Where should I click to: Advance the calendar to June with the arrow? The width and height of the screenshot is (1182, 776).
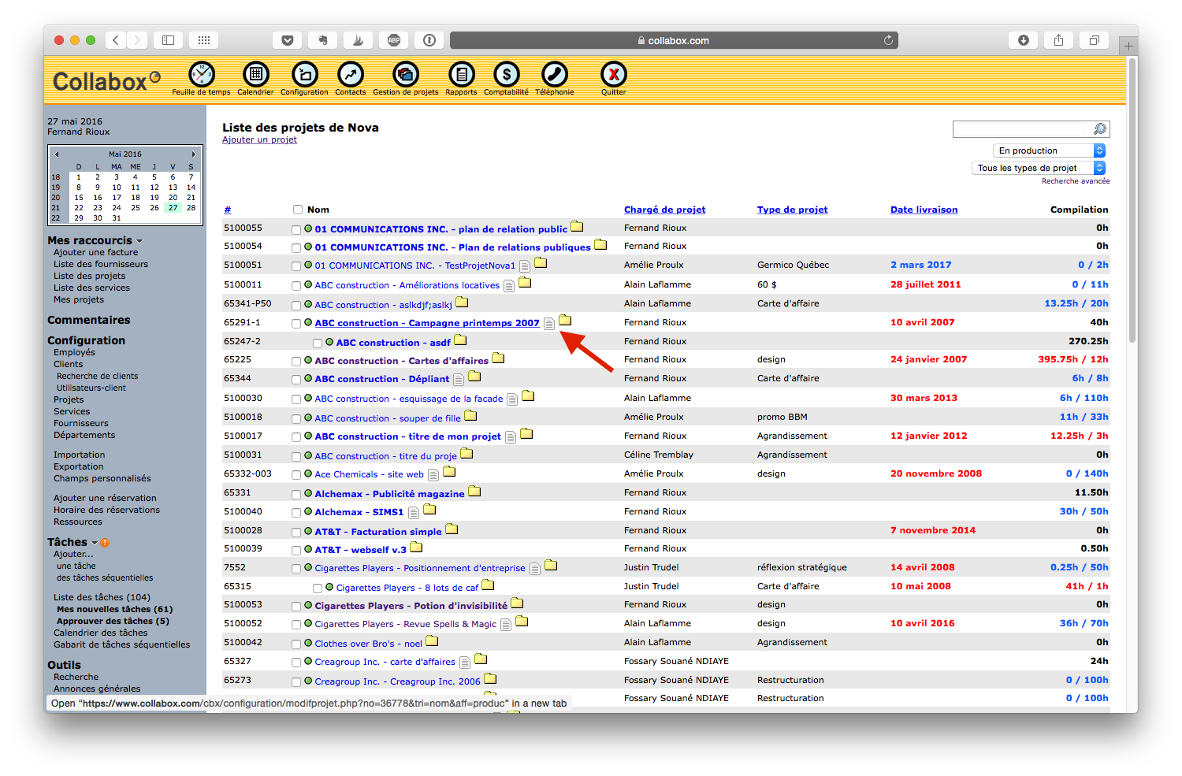(193, 154)
